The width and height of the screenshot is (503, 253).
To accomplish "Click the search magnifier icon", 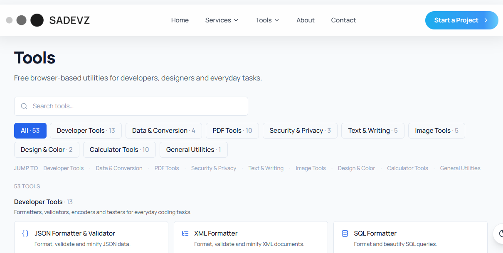I will point(24,106).
